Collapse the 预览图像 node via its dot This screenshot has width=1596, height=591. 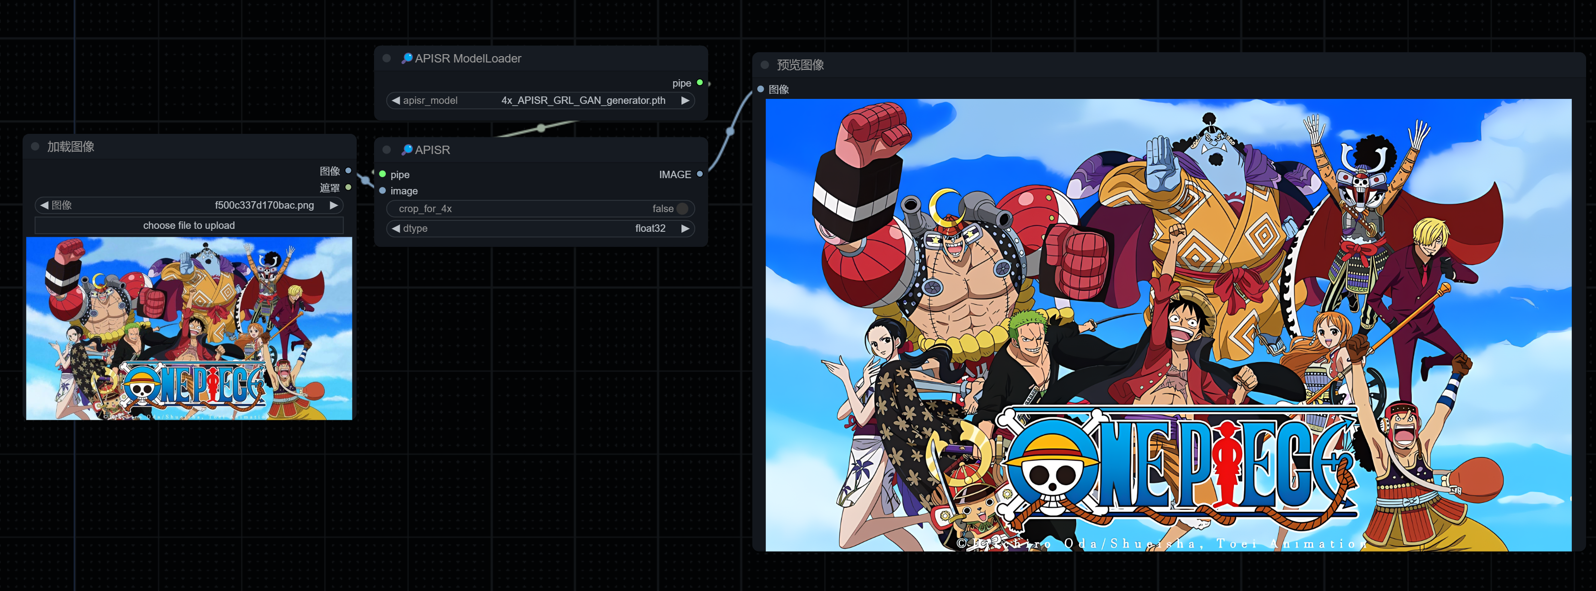point(765,65)
